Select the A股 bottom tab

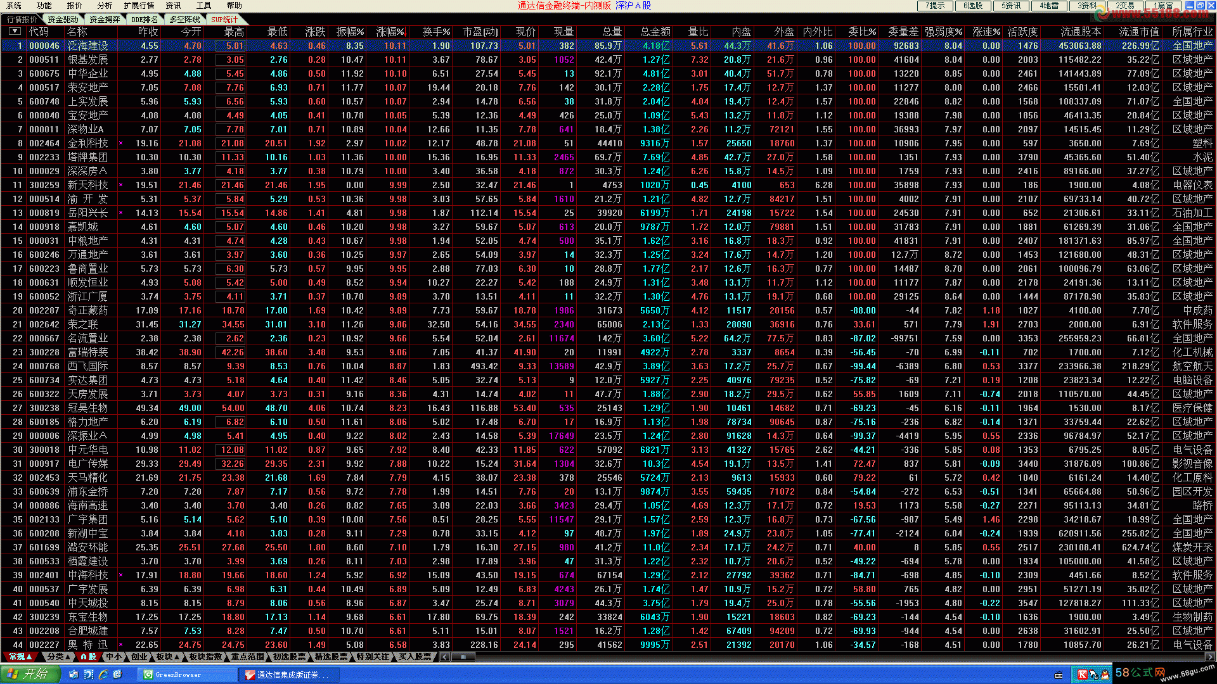pos(88,657)
